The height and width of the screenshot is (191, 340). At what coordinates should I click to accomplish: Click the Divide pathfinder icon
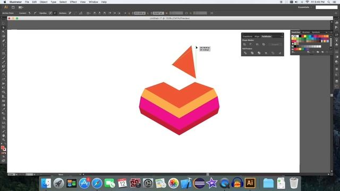tap(245, 53)
